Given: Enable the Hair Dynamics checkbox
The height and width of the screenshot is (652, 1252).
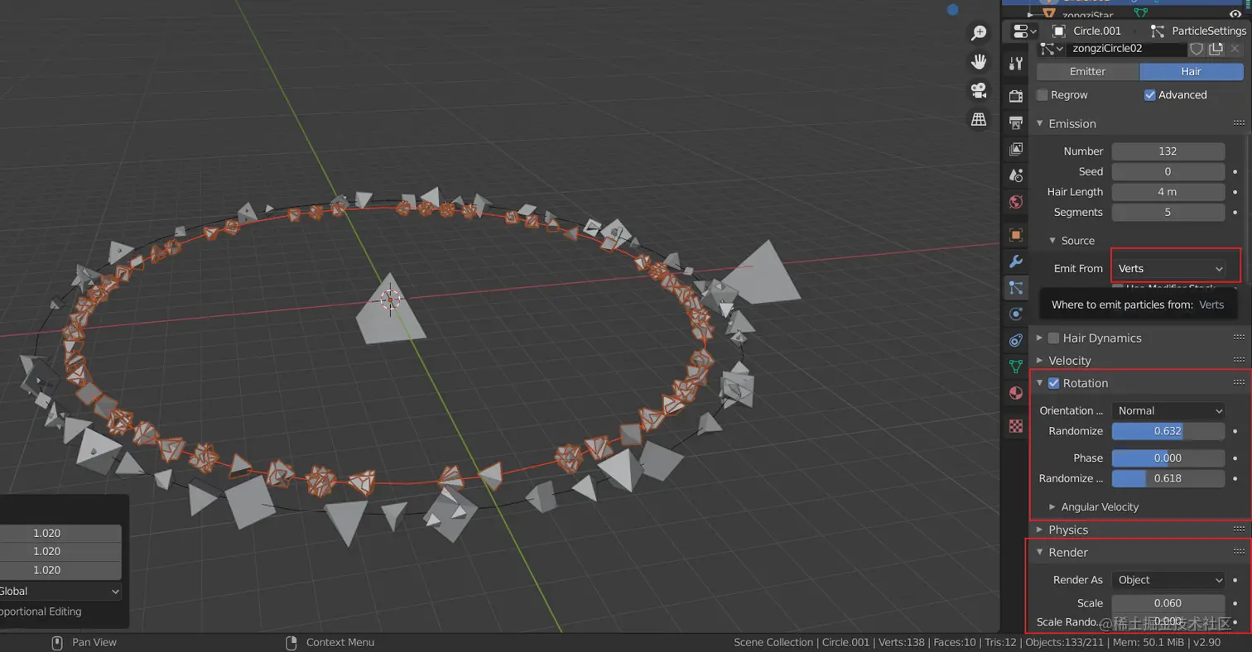Looking at the screenshot, I should pos(1053,338).
